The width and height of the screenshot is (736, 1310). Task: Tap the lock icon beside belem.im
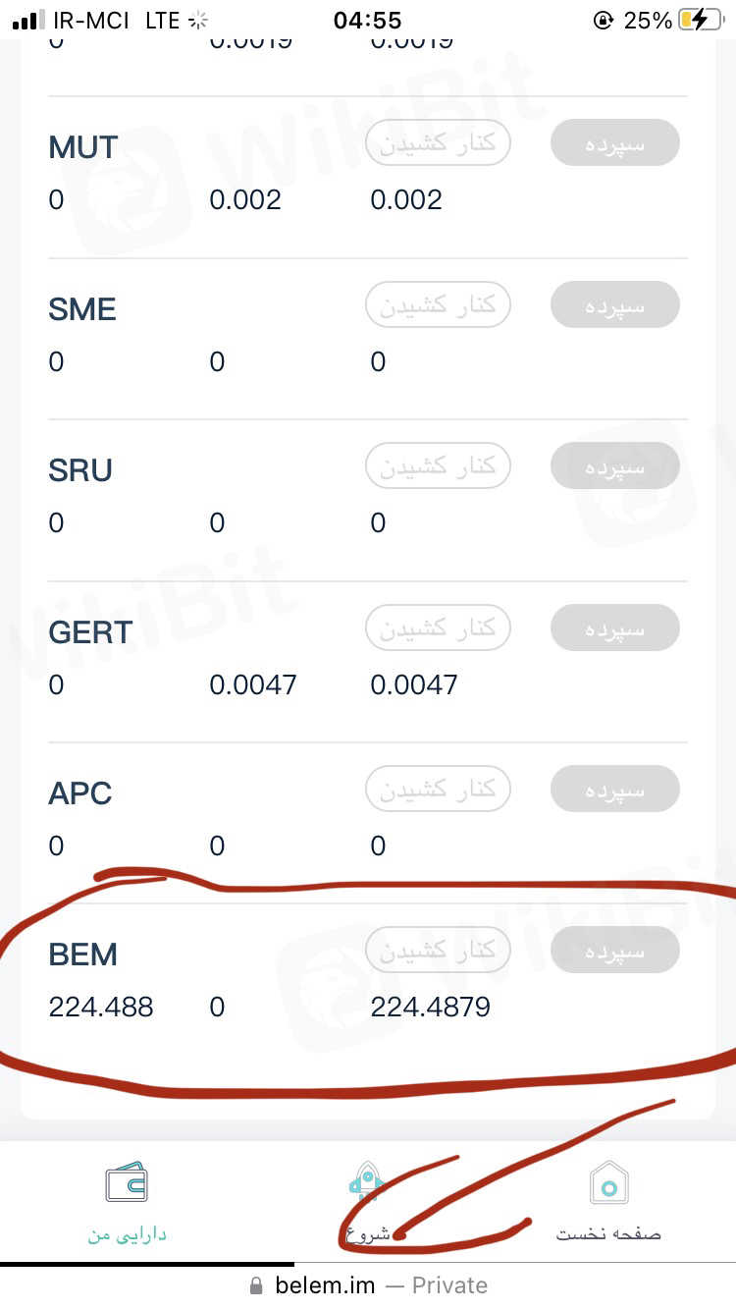[257, 1285]
